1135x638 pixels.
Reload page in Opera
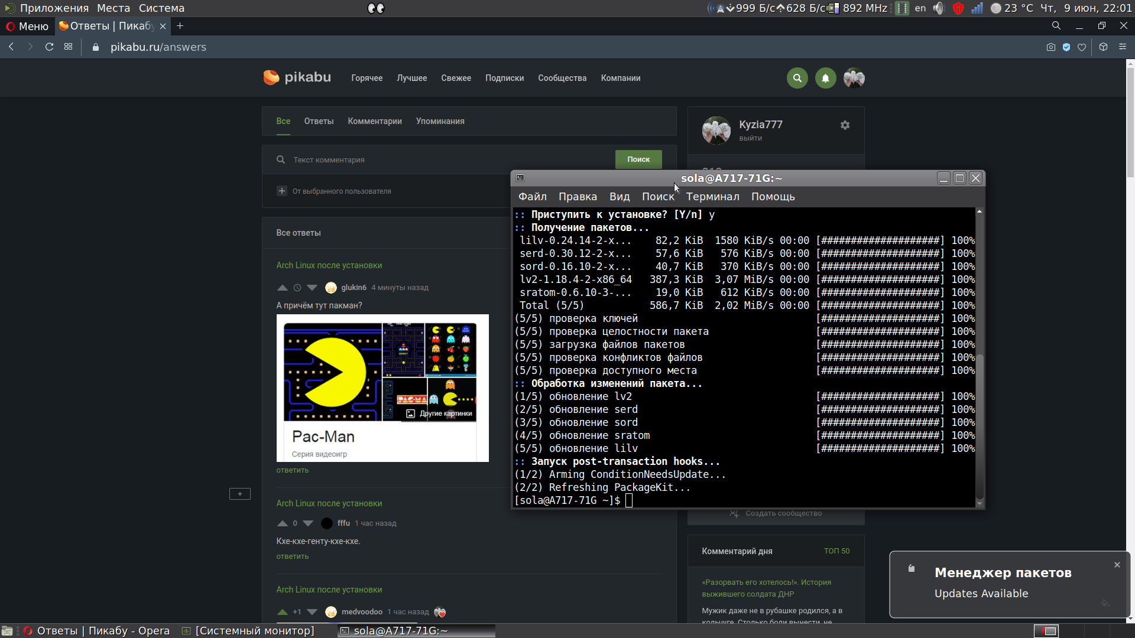pyautogui.click(x=50, y=47)
